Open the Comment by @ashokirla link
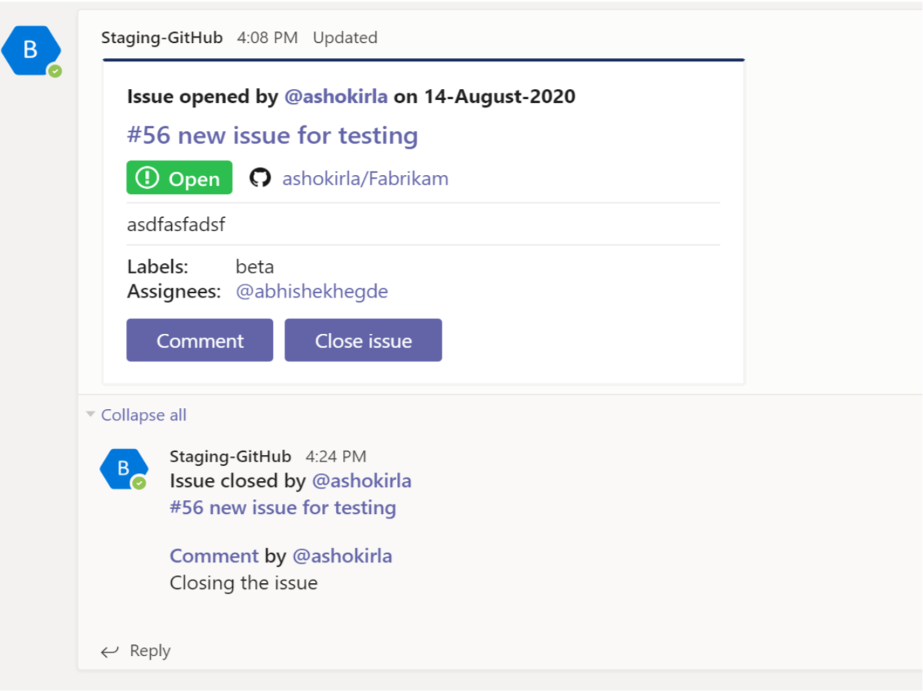Viewport: 923px width, 691px height. pyautogui.click(x=213, y=555)
